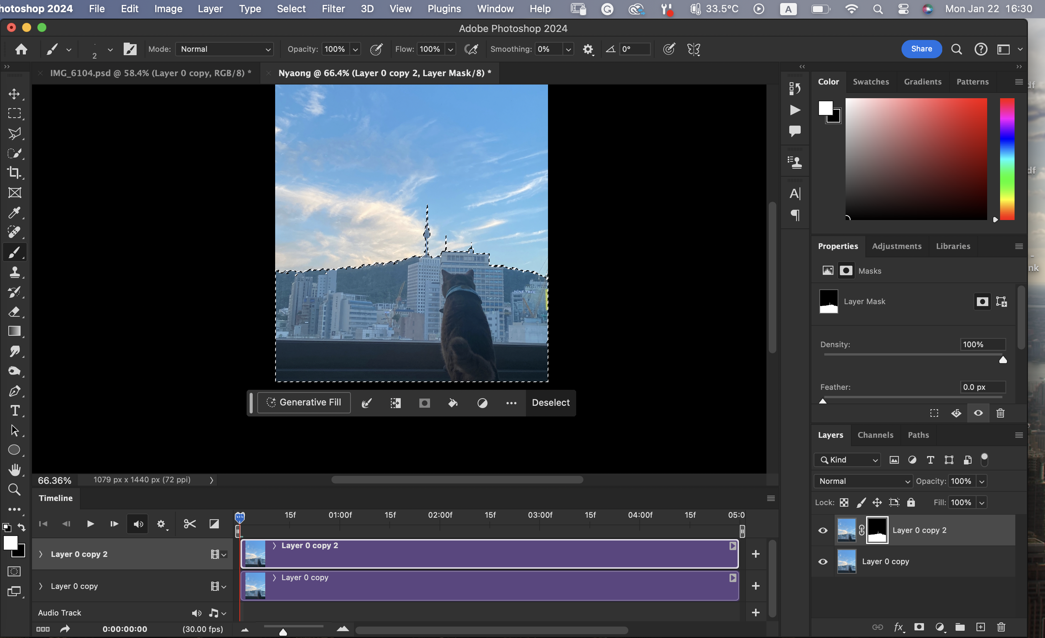Viewport: 1045px width, 638px height.
Task: Expand Layer 0 copy 2 timeline track
Action: 41,554
